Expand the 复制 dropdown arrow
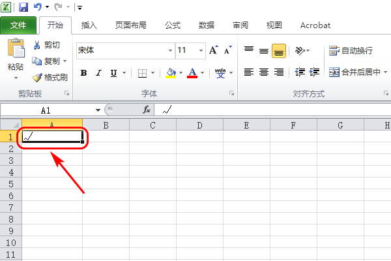This screenshot has height=261, width=391. tap(65, 61)
